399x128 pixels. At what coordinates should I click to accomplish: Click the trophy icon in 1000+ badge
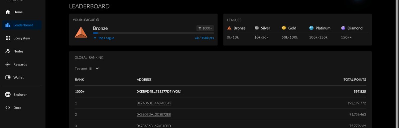(x=200, y=28)
